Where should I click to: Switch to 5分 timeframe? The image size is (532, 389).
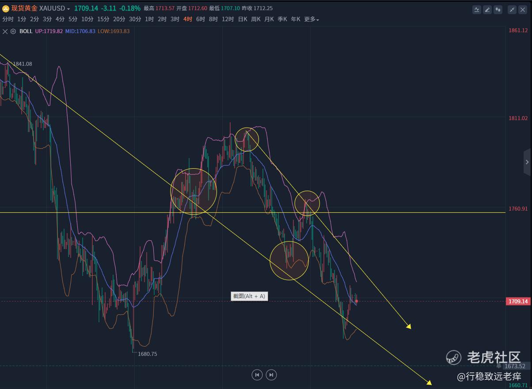73,19
